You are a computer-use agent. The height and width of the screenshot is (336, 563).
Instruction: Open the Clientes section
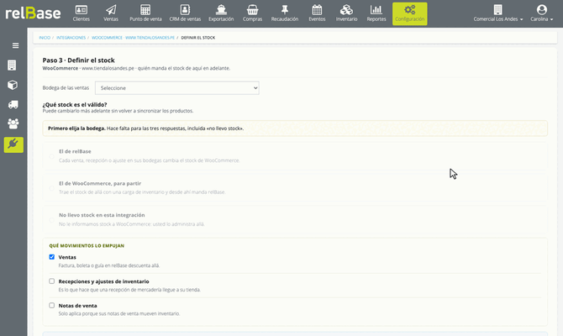82,13
